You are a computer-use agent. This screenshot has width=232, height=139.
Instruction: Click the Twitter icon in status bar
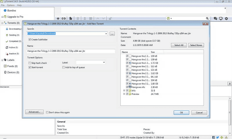pyautogui.click(x=217, y=137)
